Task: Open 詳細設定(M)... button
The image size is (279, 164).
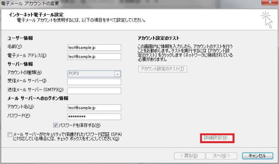Action: [217, 138]
